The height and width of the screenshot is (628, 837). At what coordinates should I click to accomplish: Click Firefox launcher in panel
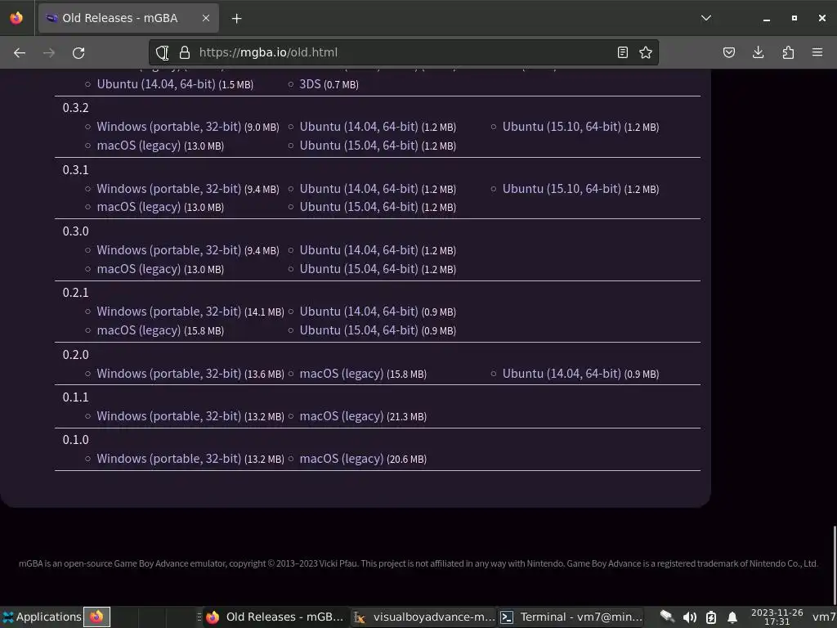click(x=96, y=617)
